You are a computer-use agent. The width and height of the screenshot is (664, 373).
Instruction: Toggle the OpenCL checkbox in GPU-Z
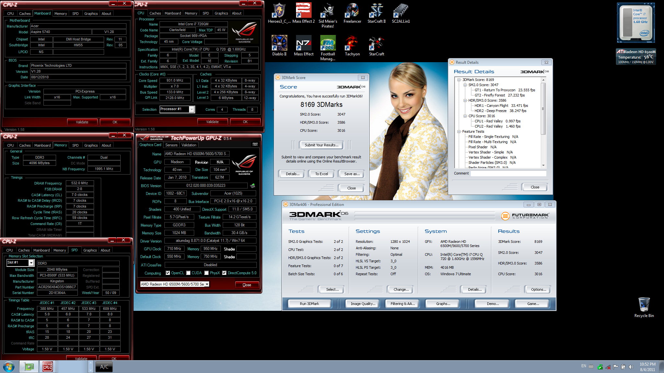168,273
